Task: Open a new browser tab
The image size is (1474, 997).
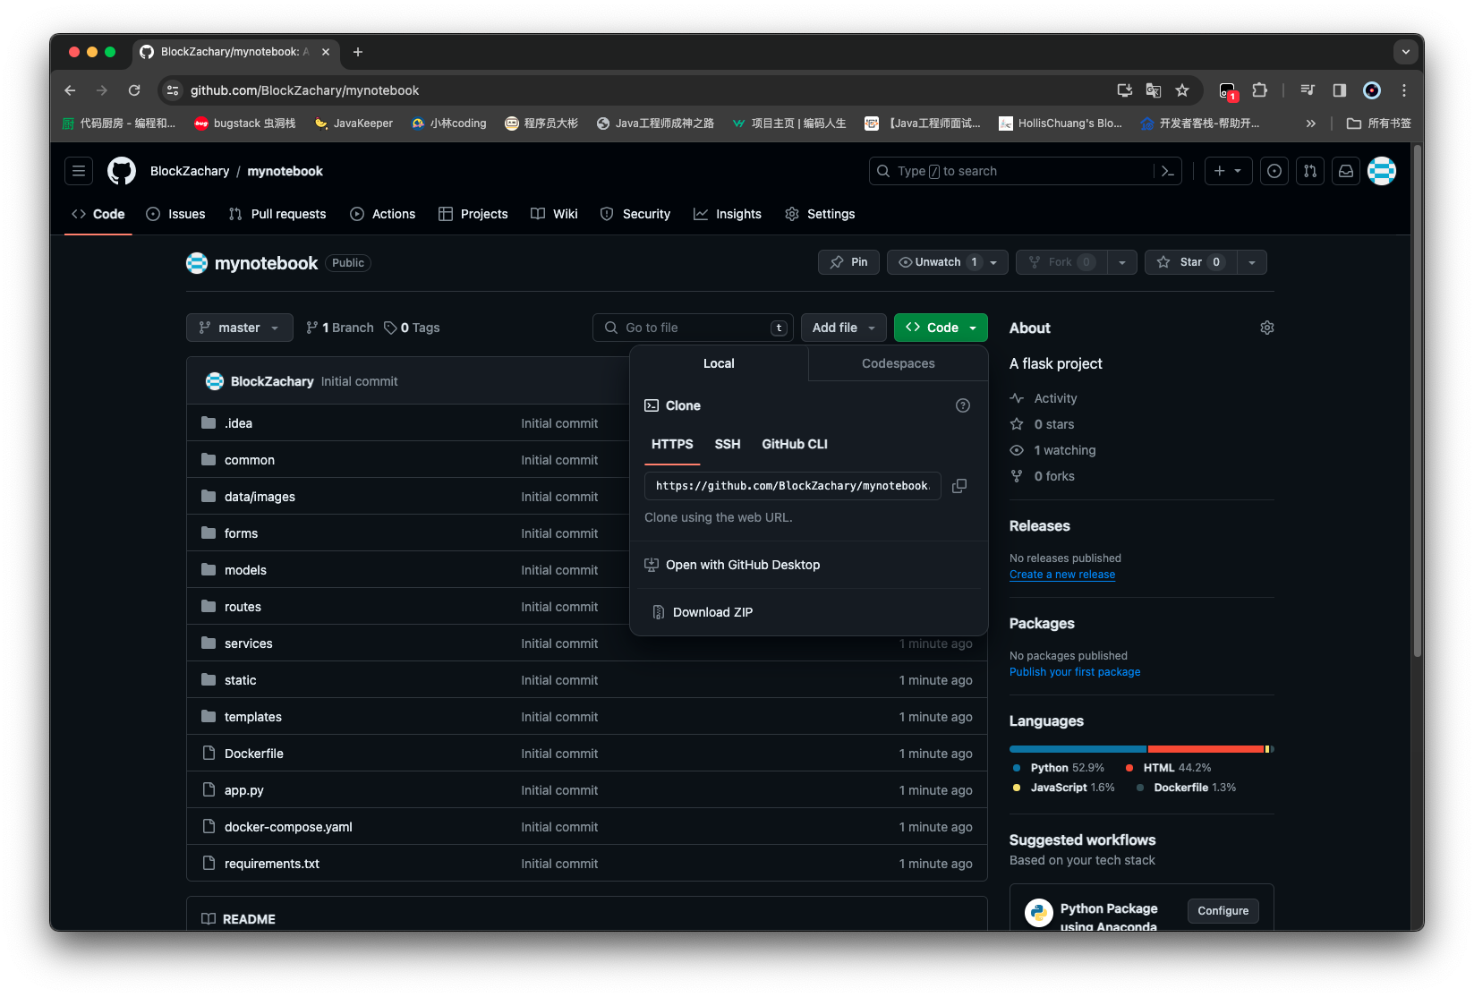Action: tap(358, 52)
